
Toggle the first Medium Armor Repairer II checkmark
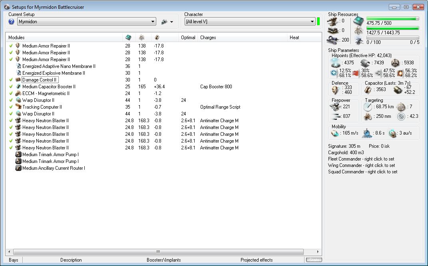(11, 46)
